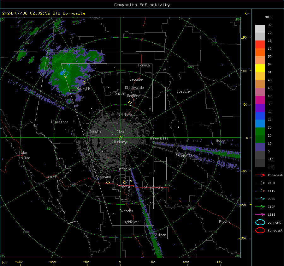Click the green 31JP arrow in the legend

tap(260, 207)
